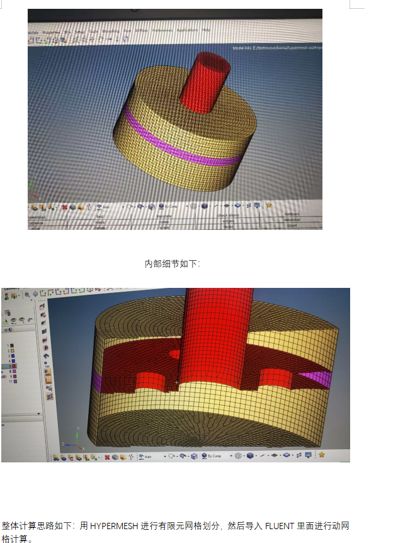Click the blue color swatch of component 3
The width and height of the screenshot is (398, 543).
13,356
